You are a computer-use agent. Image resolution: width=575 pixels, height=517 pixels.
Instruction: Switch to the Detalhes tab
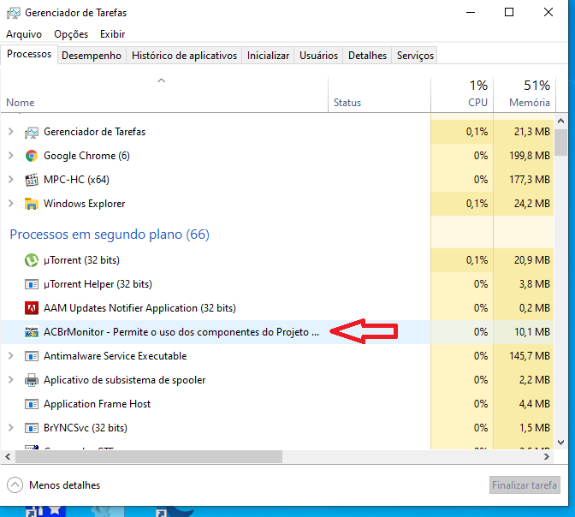point(367,56)
